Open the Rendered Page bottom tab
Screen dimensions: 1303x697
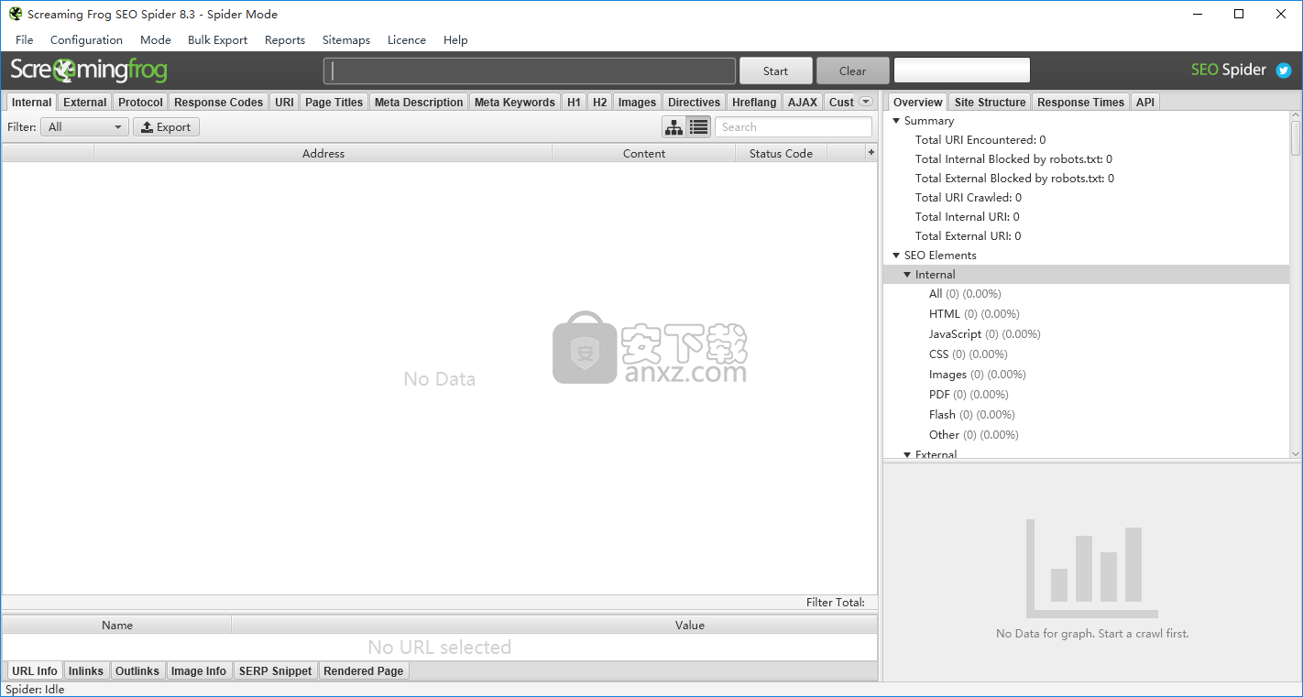tap(364, 671)
